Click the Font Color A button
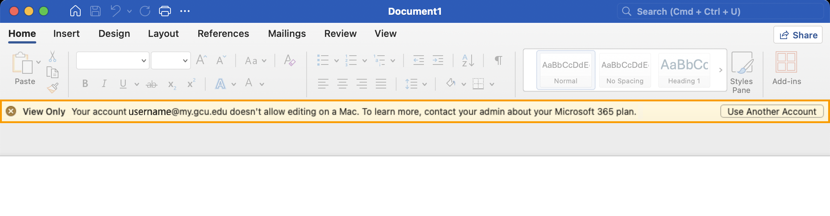Image resolution: width=830 pixels, height=216 pixels. (249, 83)
